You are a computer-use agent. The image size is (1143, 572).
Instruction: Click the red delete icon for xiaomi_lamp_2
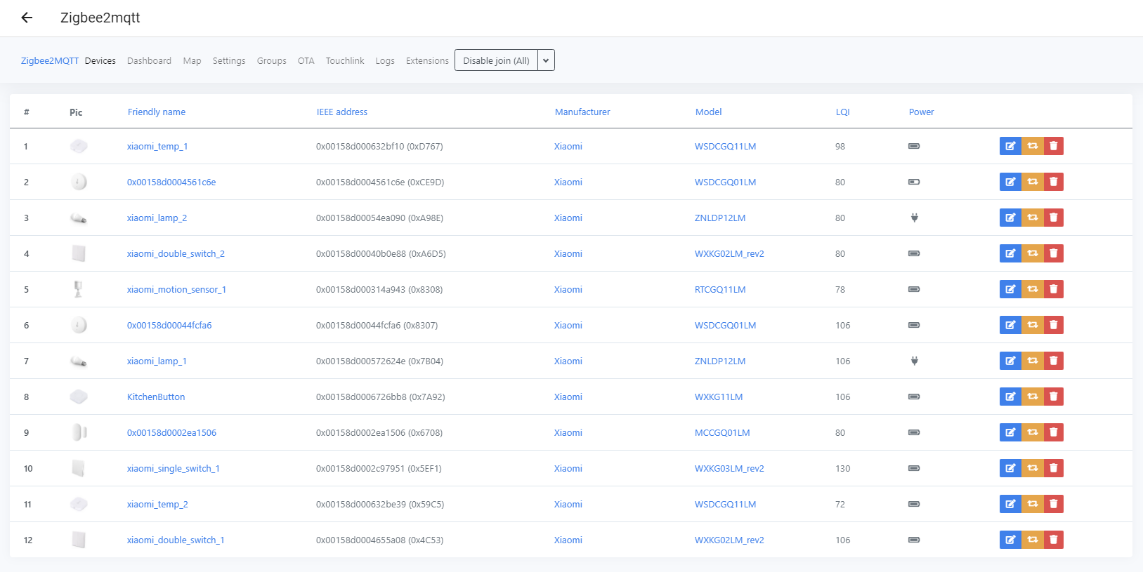1053,218
